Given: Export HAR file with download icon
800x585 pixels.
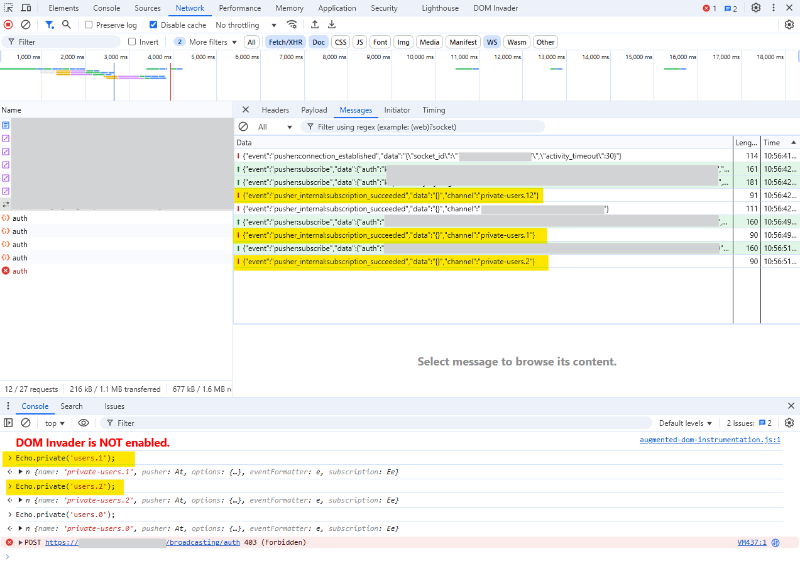Looking at the screenshot, I should [x=332, y=25].
